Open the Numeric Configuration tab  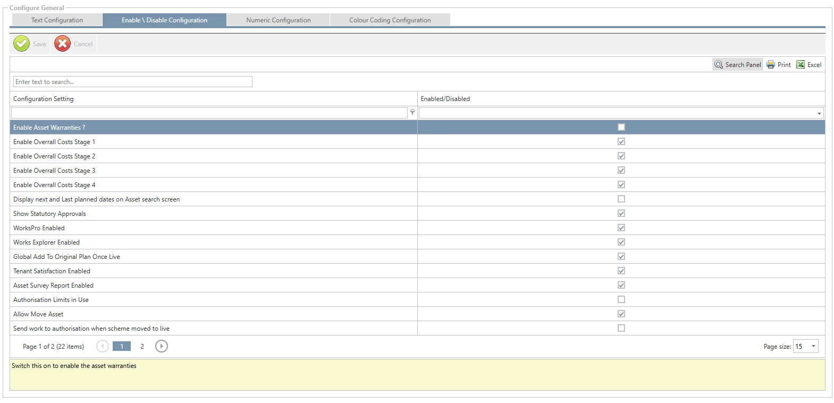click(278, 20)
